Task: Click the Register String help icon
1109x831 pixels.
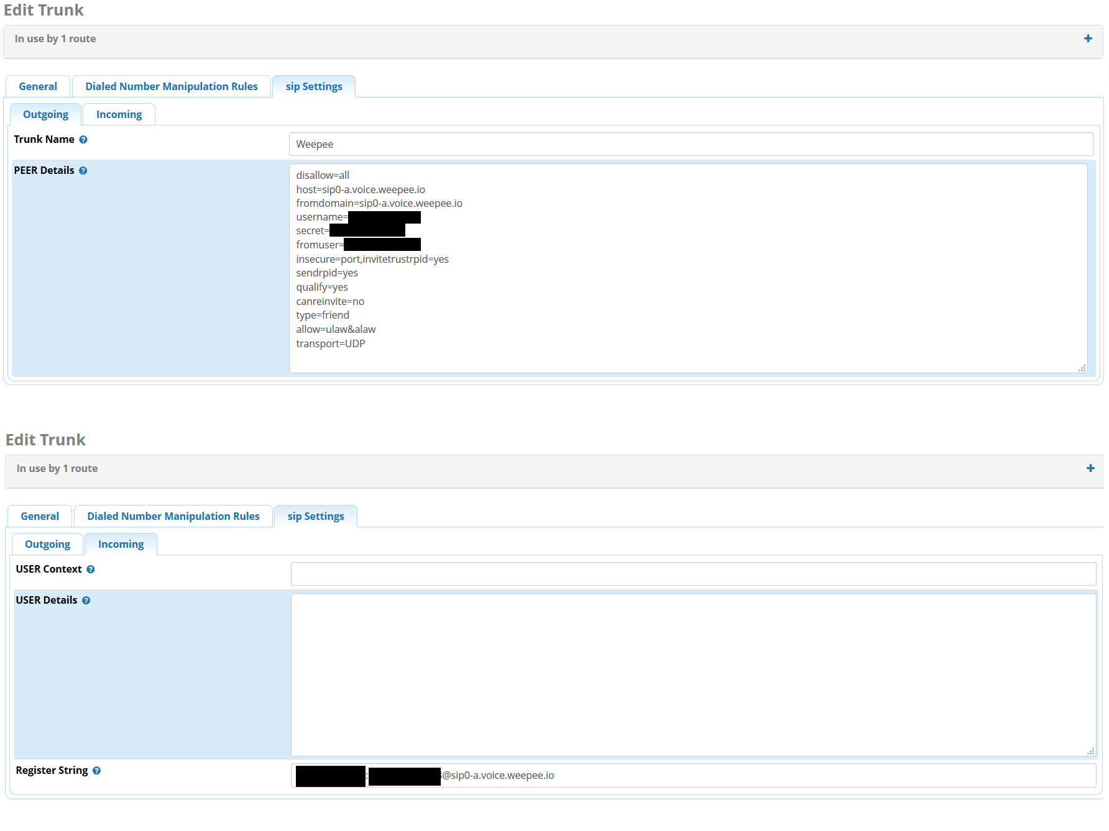Action: pyautogui.click(x=97, y=771)
